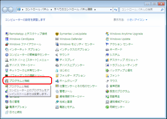Open the 位置センサーとその他のセンサー link

pos(78,86)
